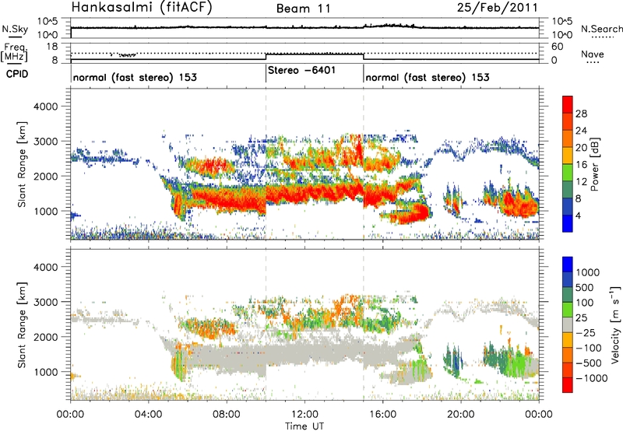This screenshot has width=623, height=431.
Task: Click the '10^5' label left of noise panel
Action: 48,22
